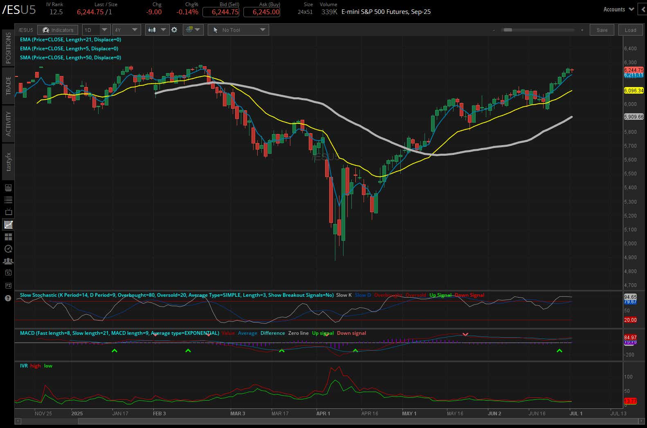The image size is (647, 428).
Task: Select the chart grid sidebar icon
Action: click(x=8, y=224)
